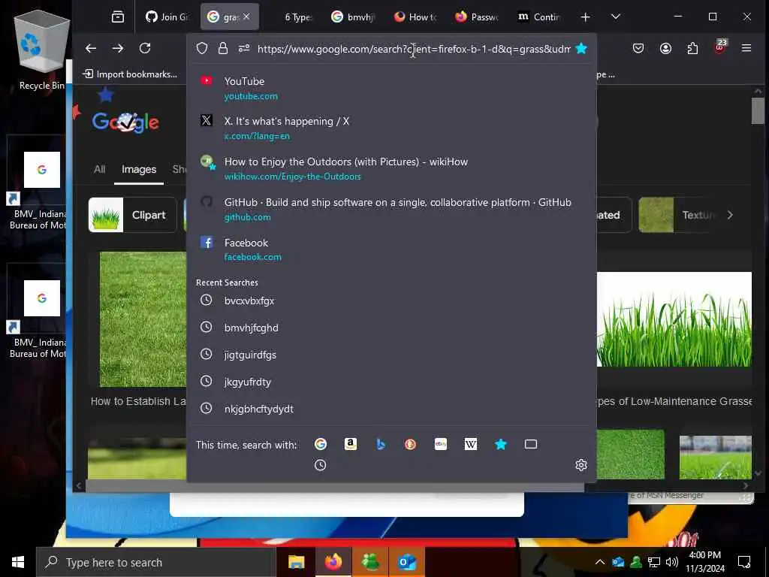
Task: Search history using the clock shortcut icon
Action: click(320, 465)
